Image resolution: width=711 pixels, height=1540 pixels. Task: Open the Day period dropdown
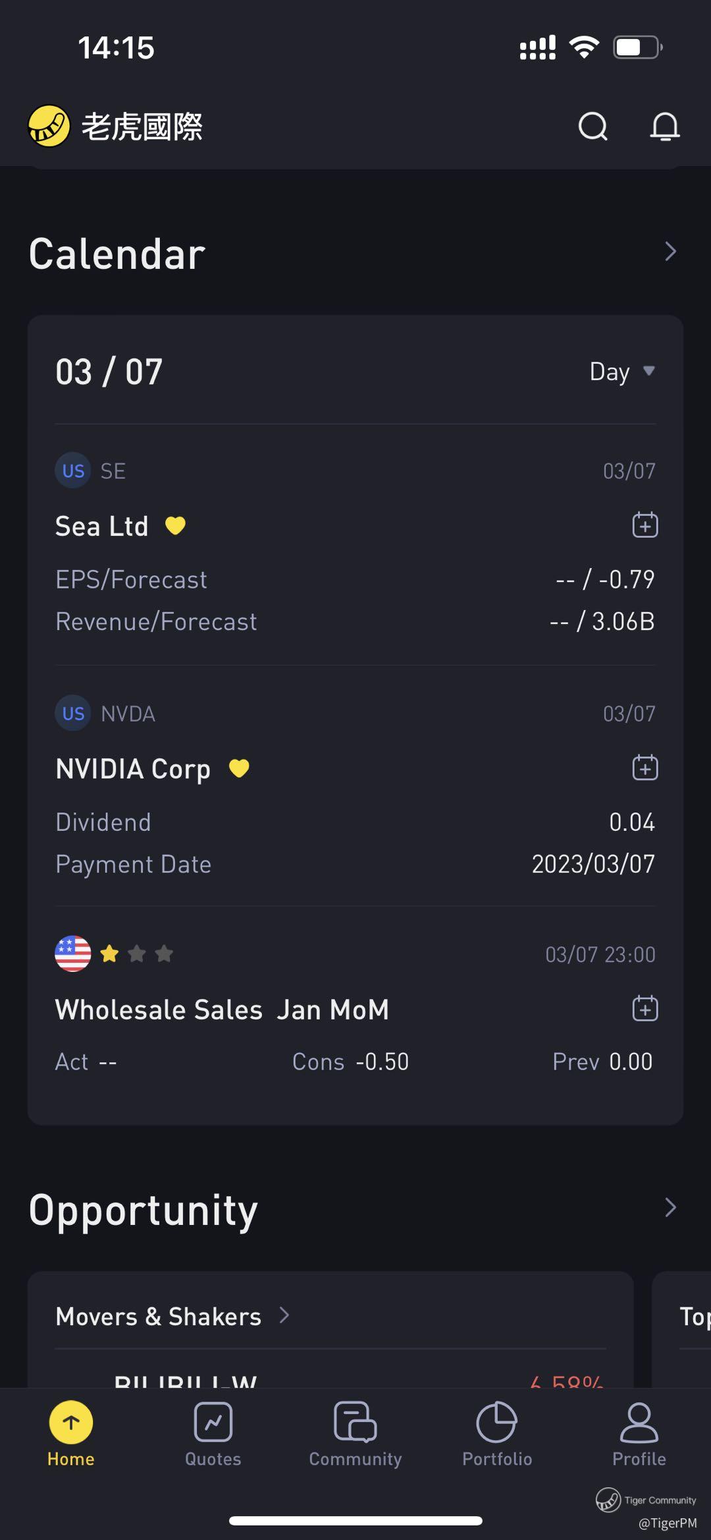click(622, 372)
